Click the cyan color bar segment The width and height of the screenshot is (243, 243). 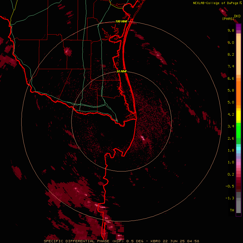pos(238,148)
